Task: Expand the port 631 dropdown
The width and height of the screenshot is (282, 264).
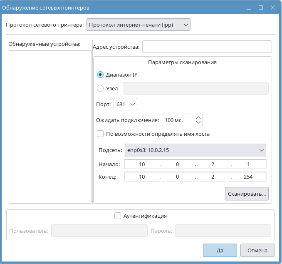Action: pyautogui.click(x=125, y=105)
